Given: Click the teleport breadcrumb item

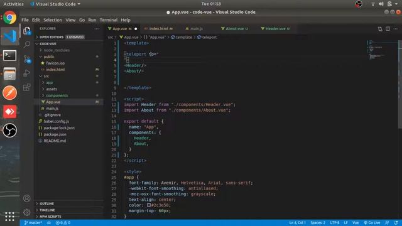Looking at the screenshot, I should [x=207, y=37].
